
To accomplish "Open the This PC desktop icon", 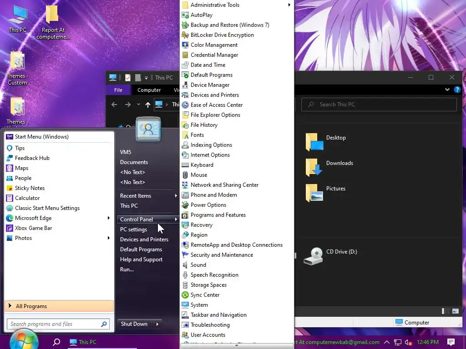I will pyautogui.click(x=17, y=19).
